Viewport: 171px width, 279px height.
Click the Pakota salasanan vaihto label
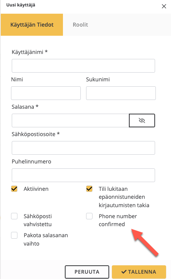point(46,239)
